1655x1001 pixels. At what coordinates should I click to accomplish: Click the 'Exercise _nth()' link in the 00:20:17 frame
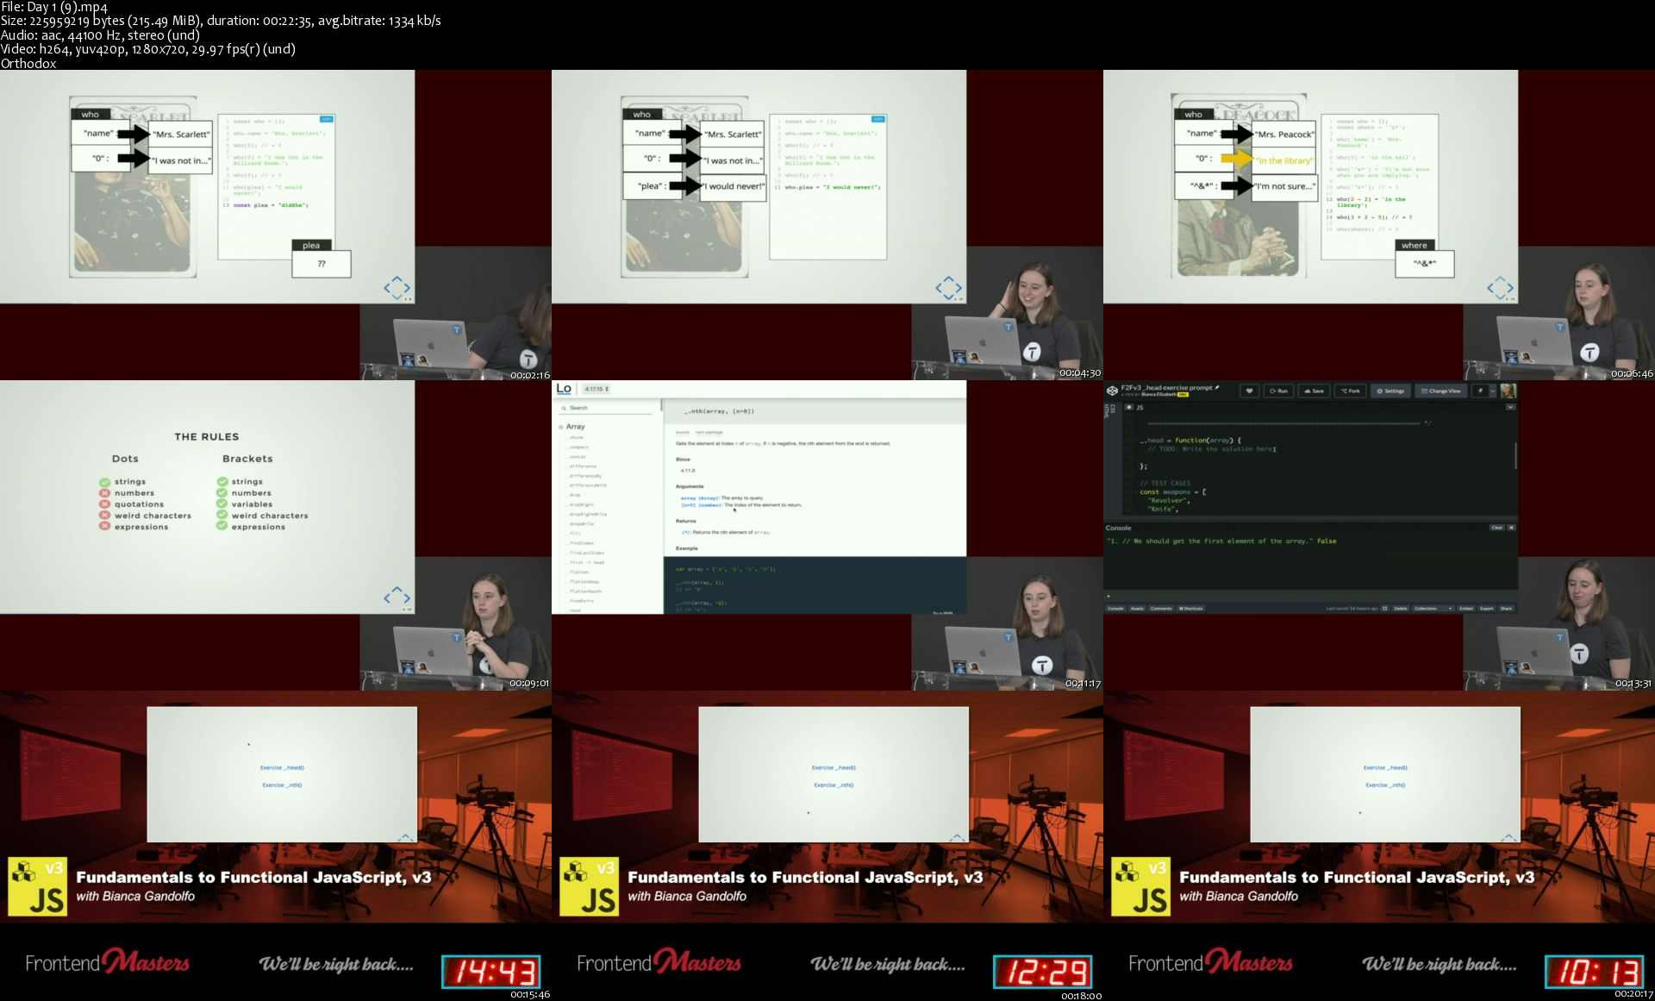click(1385, 785)
